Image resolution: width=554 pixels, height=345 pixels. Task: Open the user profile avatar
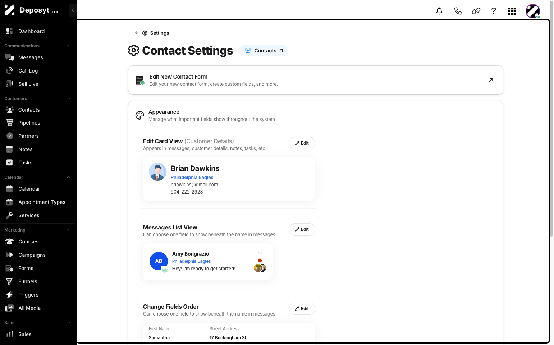533,11
